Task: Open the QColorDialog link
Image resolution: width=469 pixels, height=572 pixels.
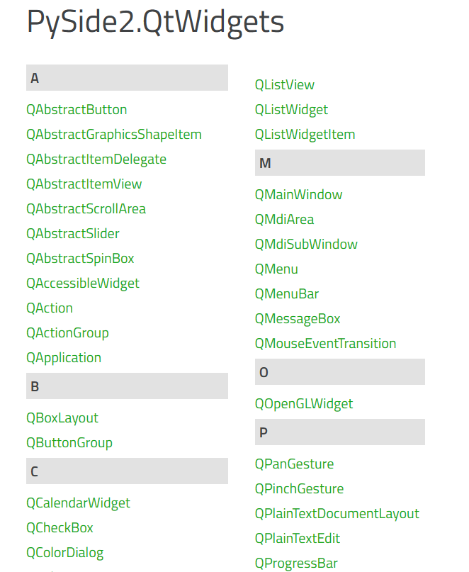Action: coord(64,553)
